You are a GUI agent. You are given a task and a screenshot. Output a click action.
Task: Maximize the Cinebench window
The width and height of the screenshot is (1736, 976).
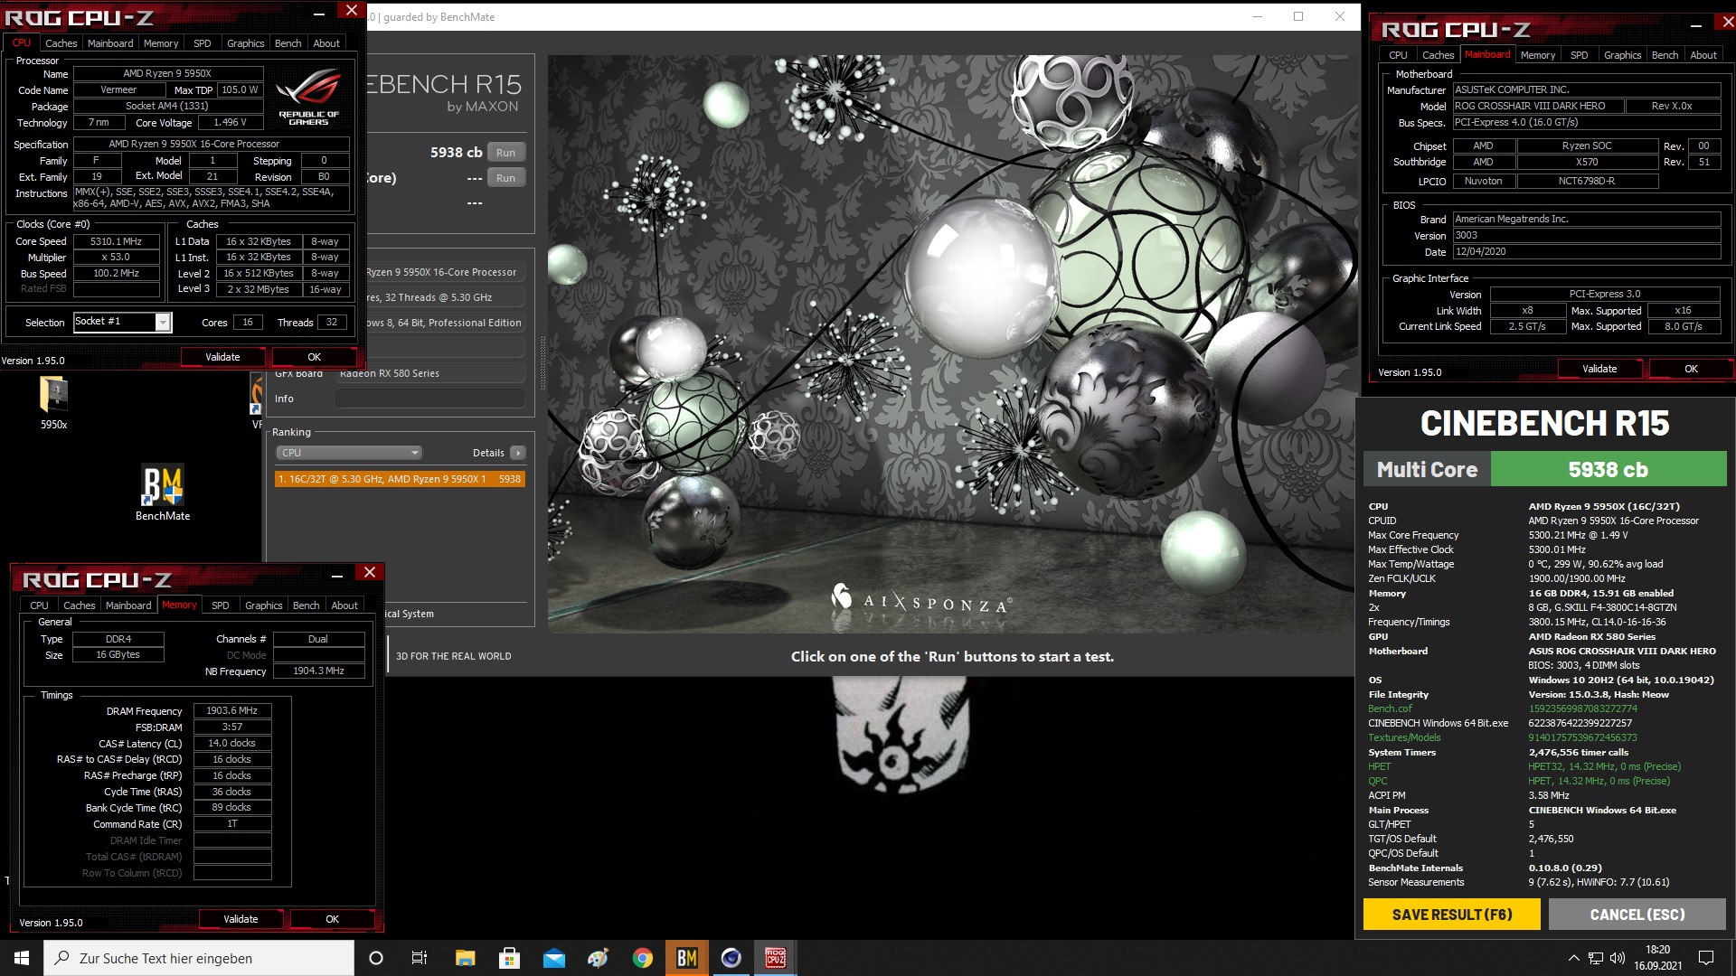click(x=1297, y=16)
